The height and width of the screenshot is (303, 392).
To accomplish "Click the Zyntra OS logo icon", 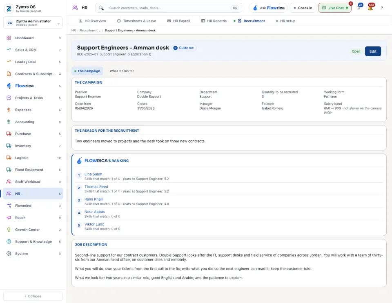I will [x=9, y=9].
